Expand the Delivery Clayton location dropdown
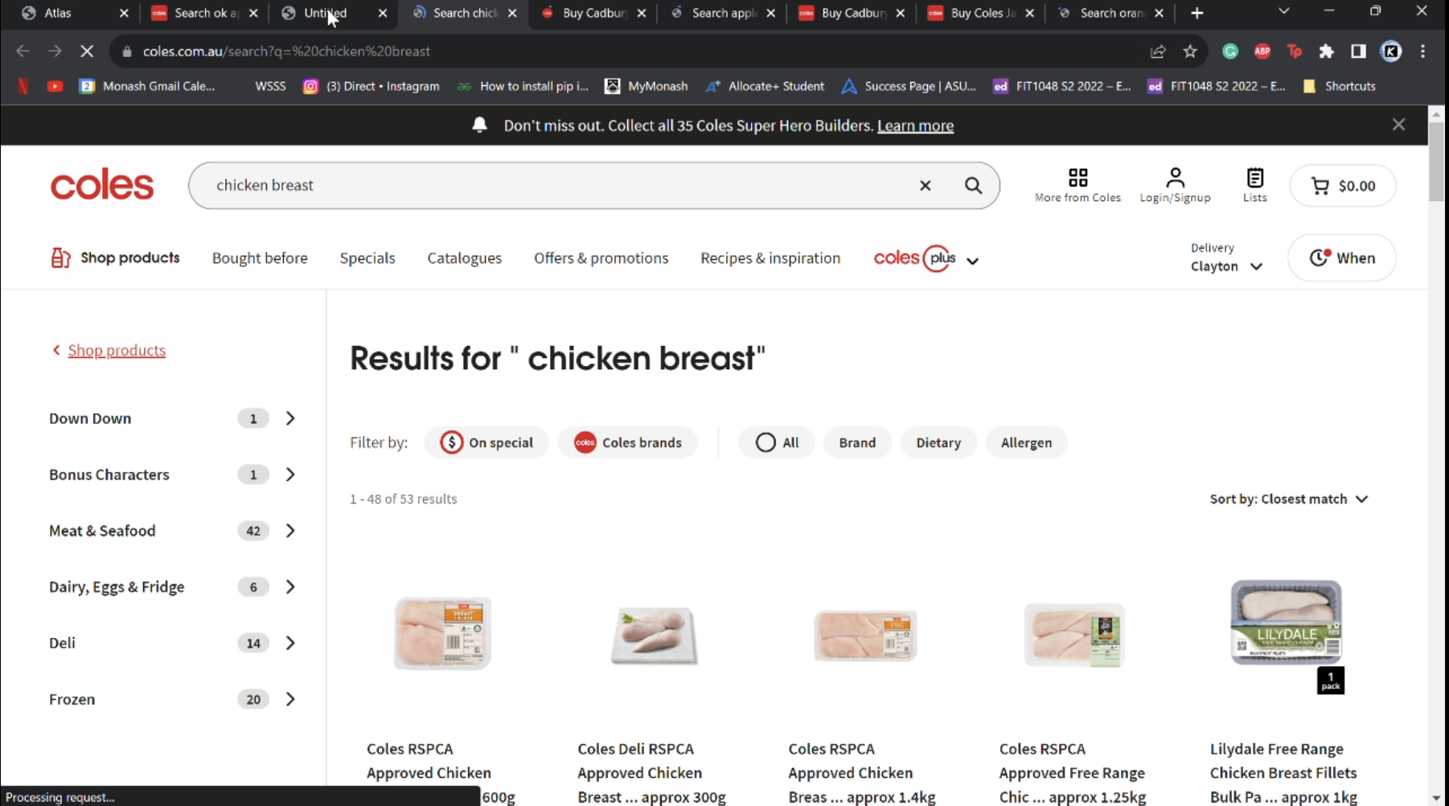This screenshot has width=1449, height=806. [x=1226, y=257]
